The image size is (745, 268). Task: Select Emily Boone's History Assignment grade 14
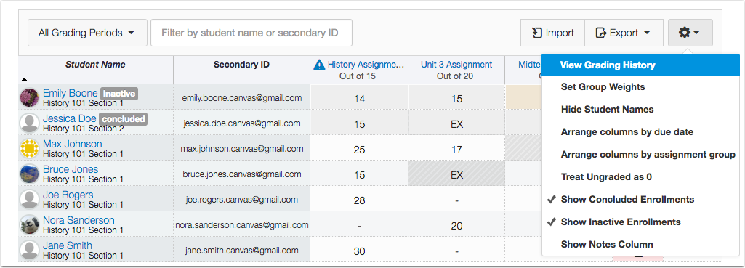pos(359,98)
